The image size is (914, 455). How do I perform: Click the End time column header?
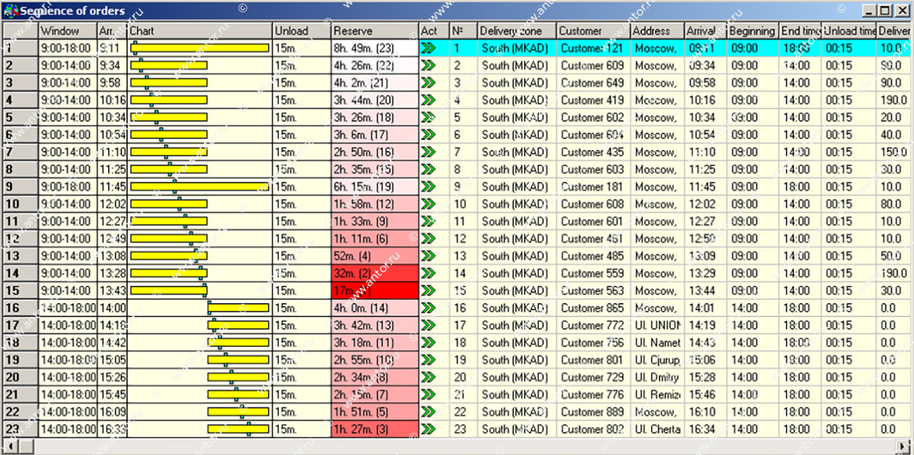click(x=801, y=31)
